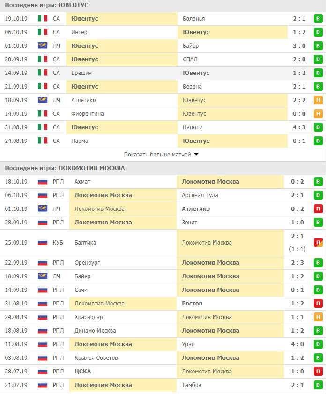Click the red loss badge on Локомотив–Атлетико row

(x=318, y=209)
